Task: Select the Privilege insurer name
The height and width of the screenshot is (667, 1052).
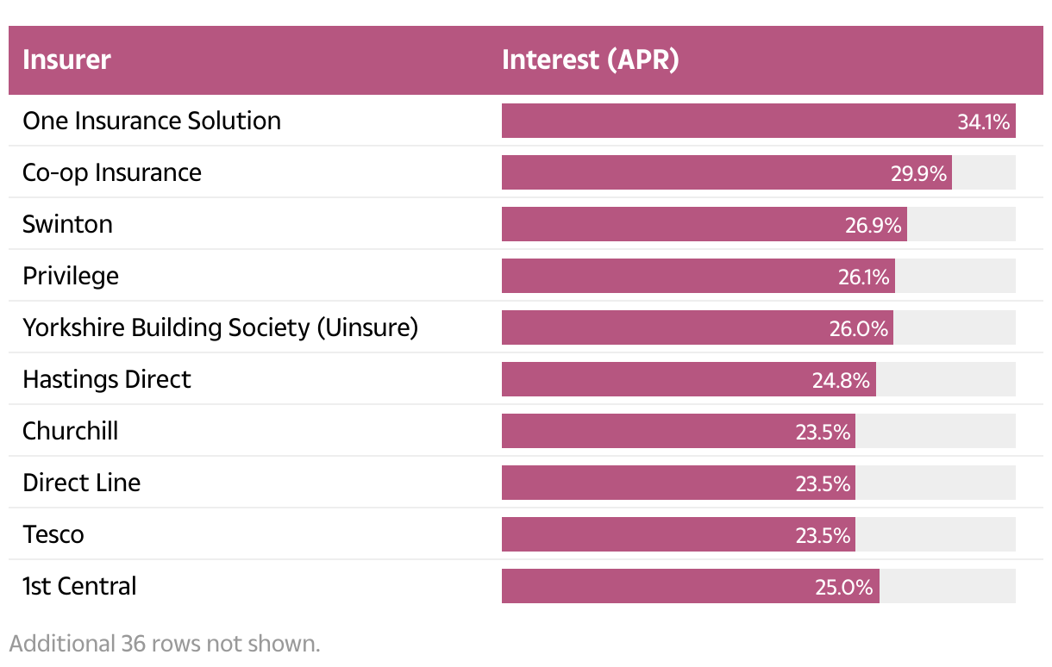Action: (71, 276)
